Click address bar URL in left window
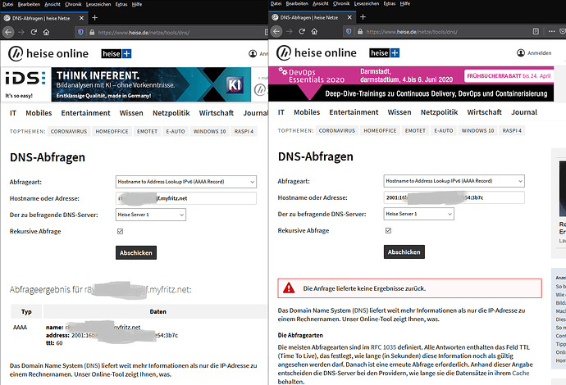Screen dimensions: 566x385 pyautogui.click(x=144, y=33)
